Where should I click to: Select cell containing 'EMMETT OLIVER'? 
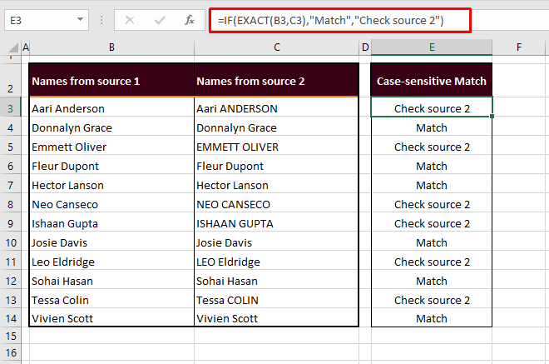(276, 147)
